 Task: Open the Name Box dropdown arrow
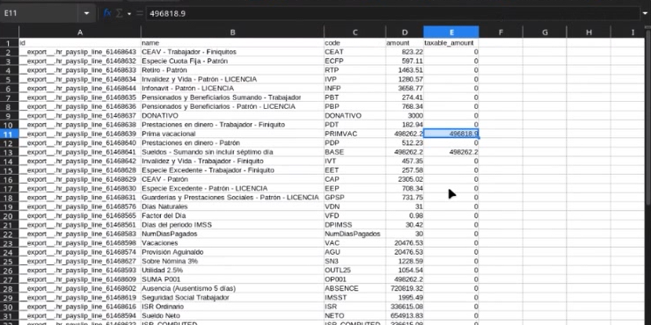coord(86,13)
